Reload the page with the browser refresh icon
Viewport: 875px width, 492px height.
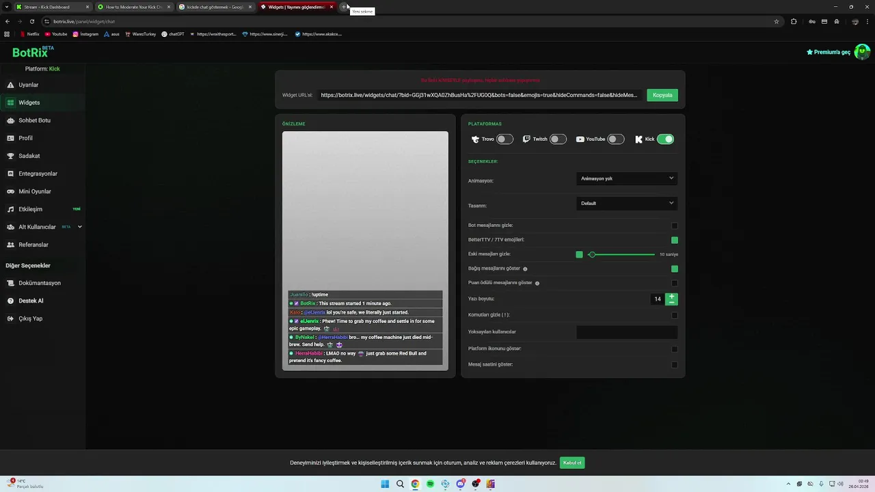tap(32, 21)
